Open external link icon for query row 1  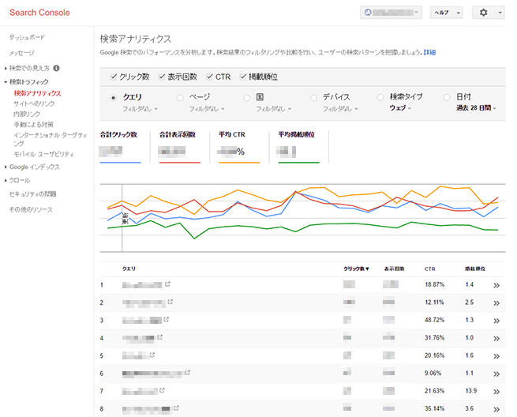(168, 284)
